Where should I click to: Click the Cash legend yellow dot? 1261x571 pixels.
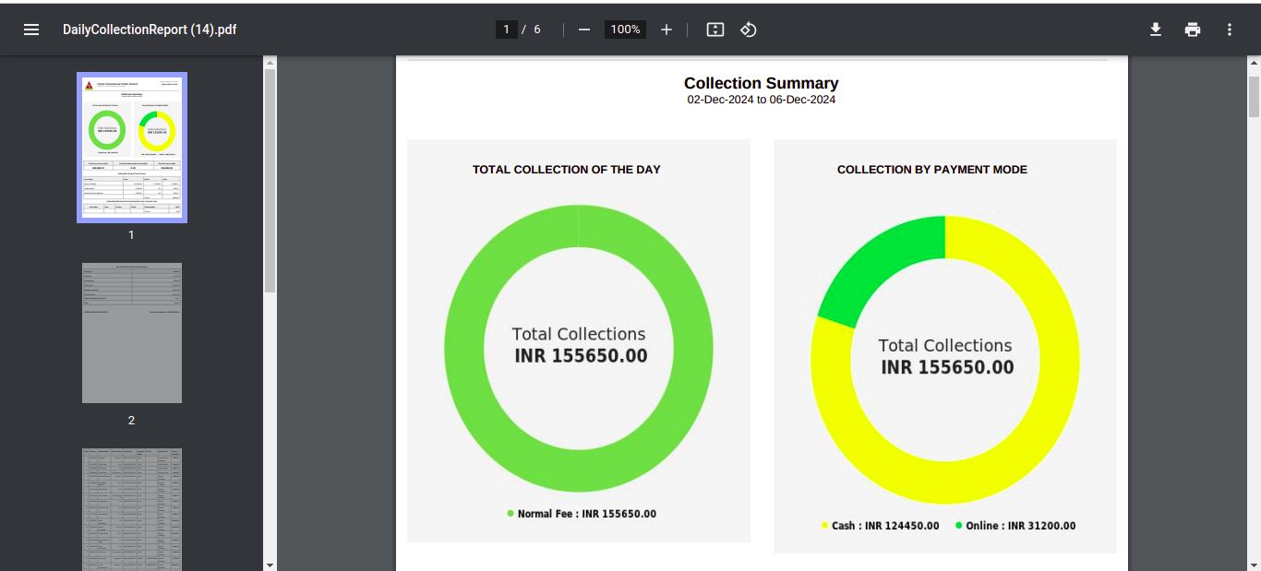click(825, 525)
